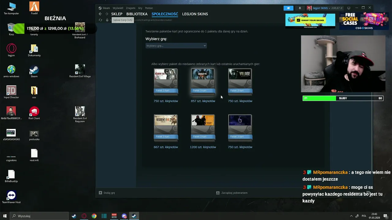Open Resident Evil Requiem desktop shortcut
Screen dimensions: 392x220
pyautogui.click(x=80, y=115)
